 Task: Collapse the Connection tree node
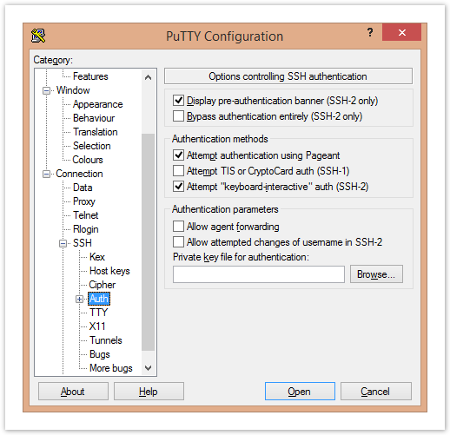(46, 174)
